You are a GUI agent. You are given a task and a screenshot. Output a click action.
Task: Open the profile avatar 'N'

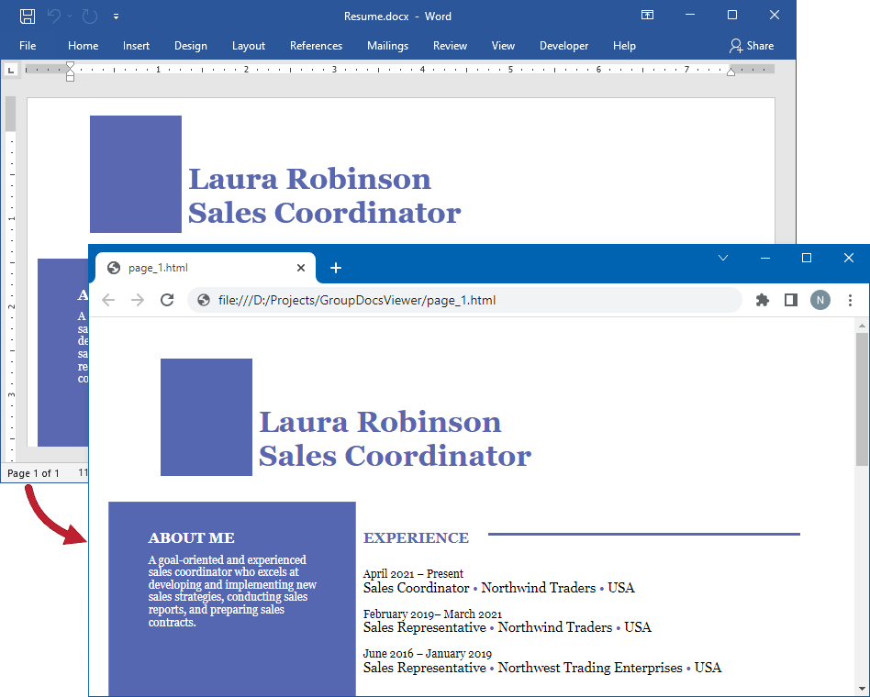click(x=820, y=300)
